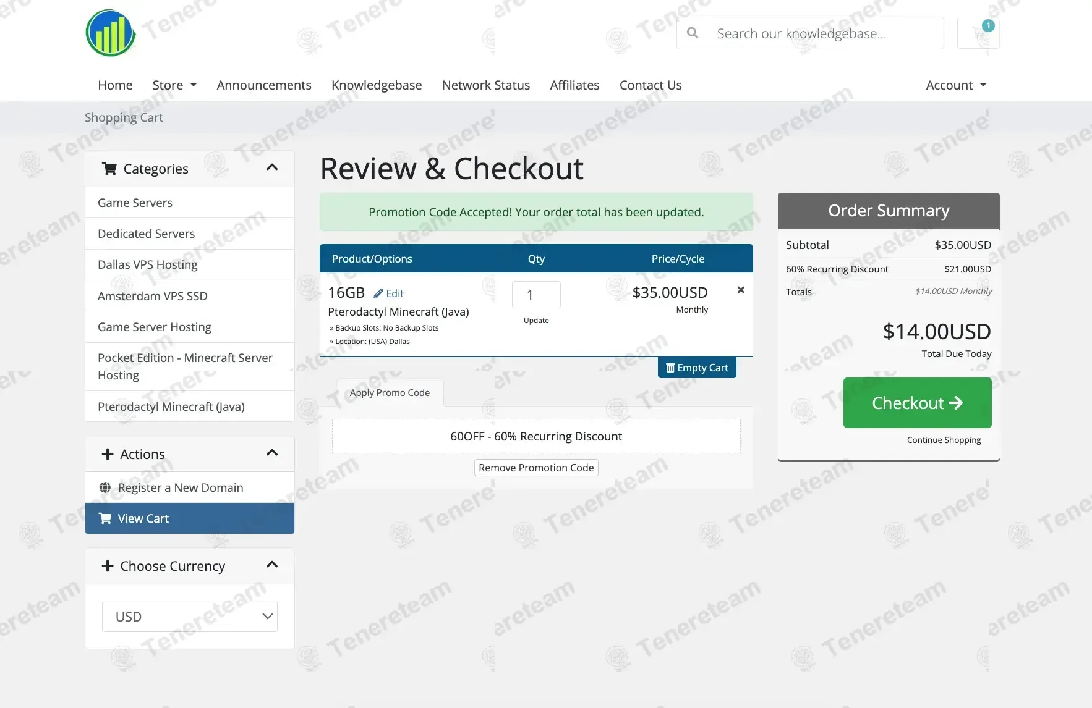This screenshot has height=708, width=1092.
Task: Select the Apply Promo Code tab
Action: coord(390,392)
